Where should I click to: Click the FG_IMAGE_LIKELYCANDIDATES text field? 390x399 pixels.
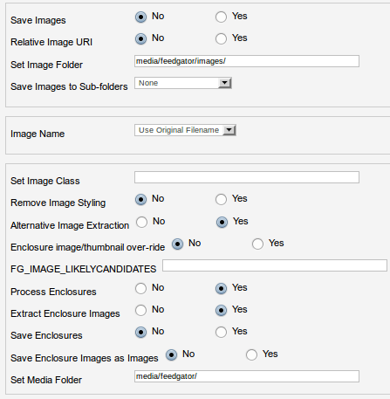[x=275, y=265]
